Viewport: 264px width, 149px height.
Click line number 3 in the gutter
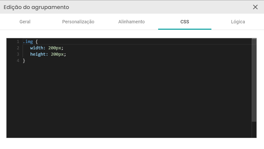pyautogui.click(x=18, y=54)
